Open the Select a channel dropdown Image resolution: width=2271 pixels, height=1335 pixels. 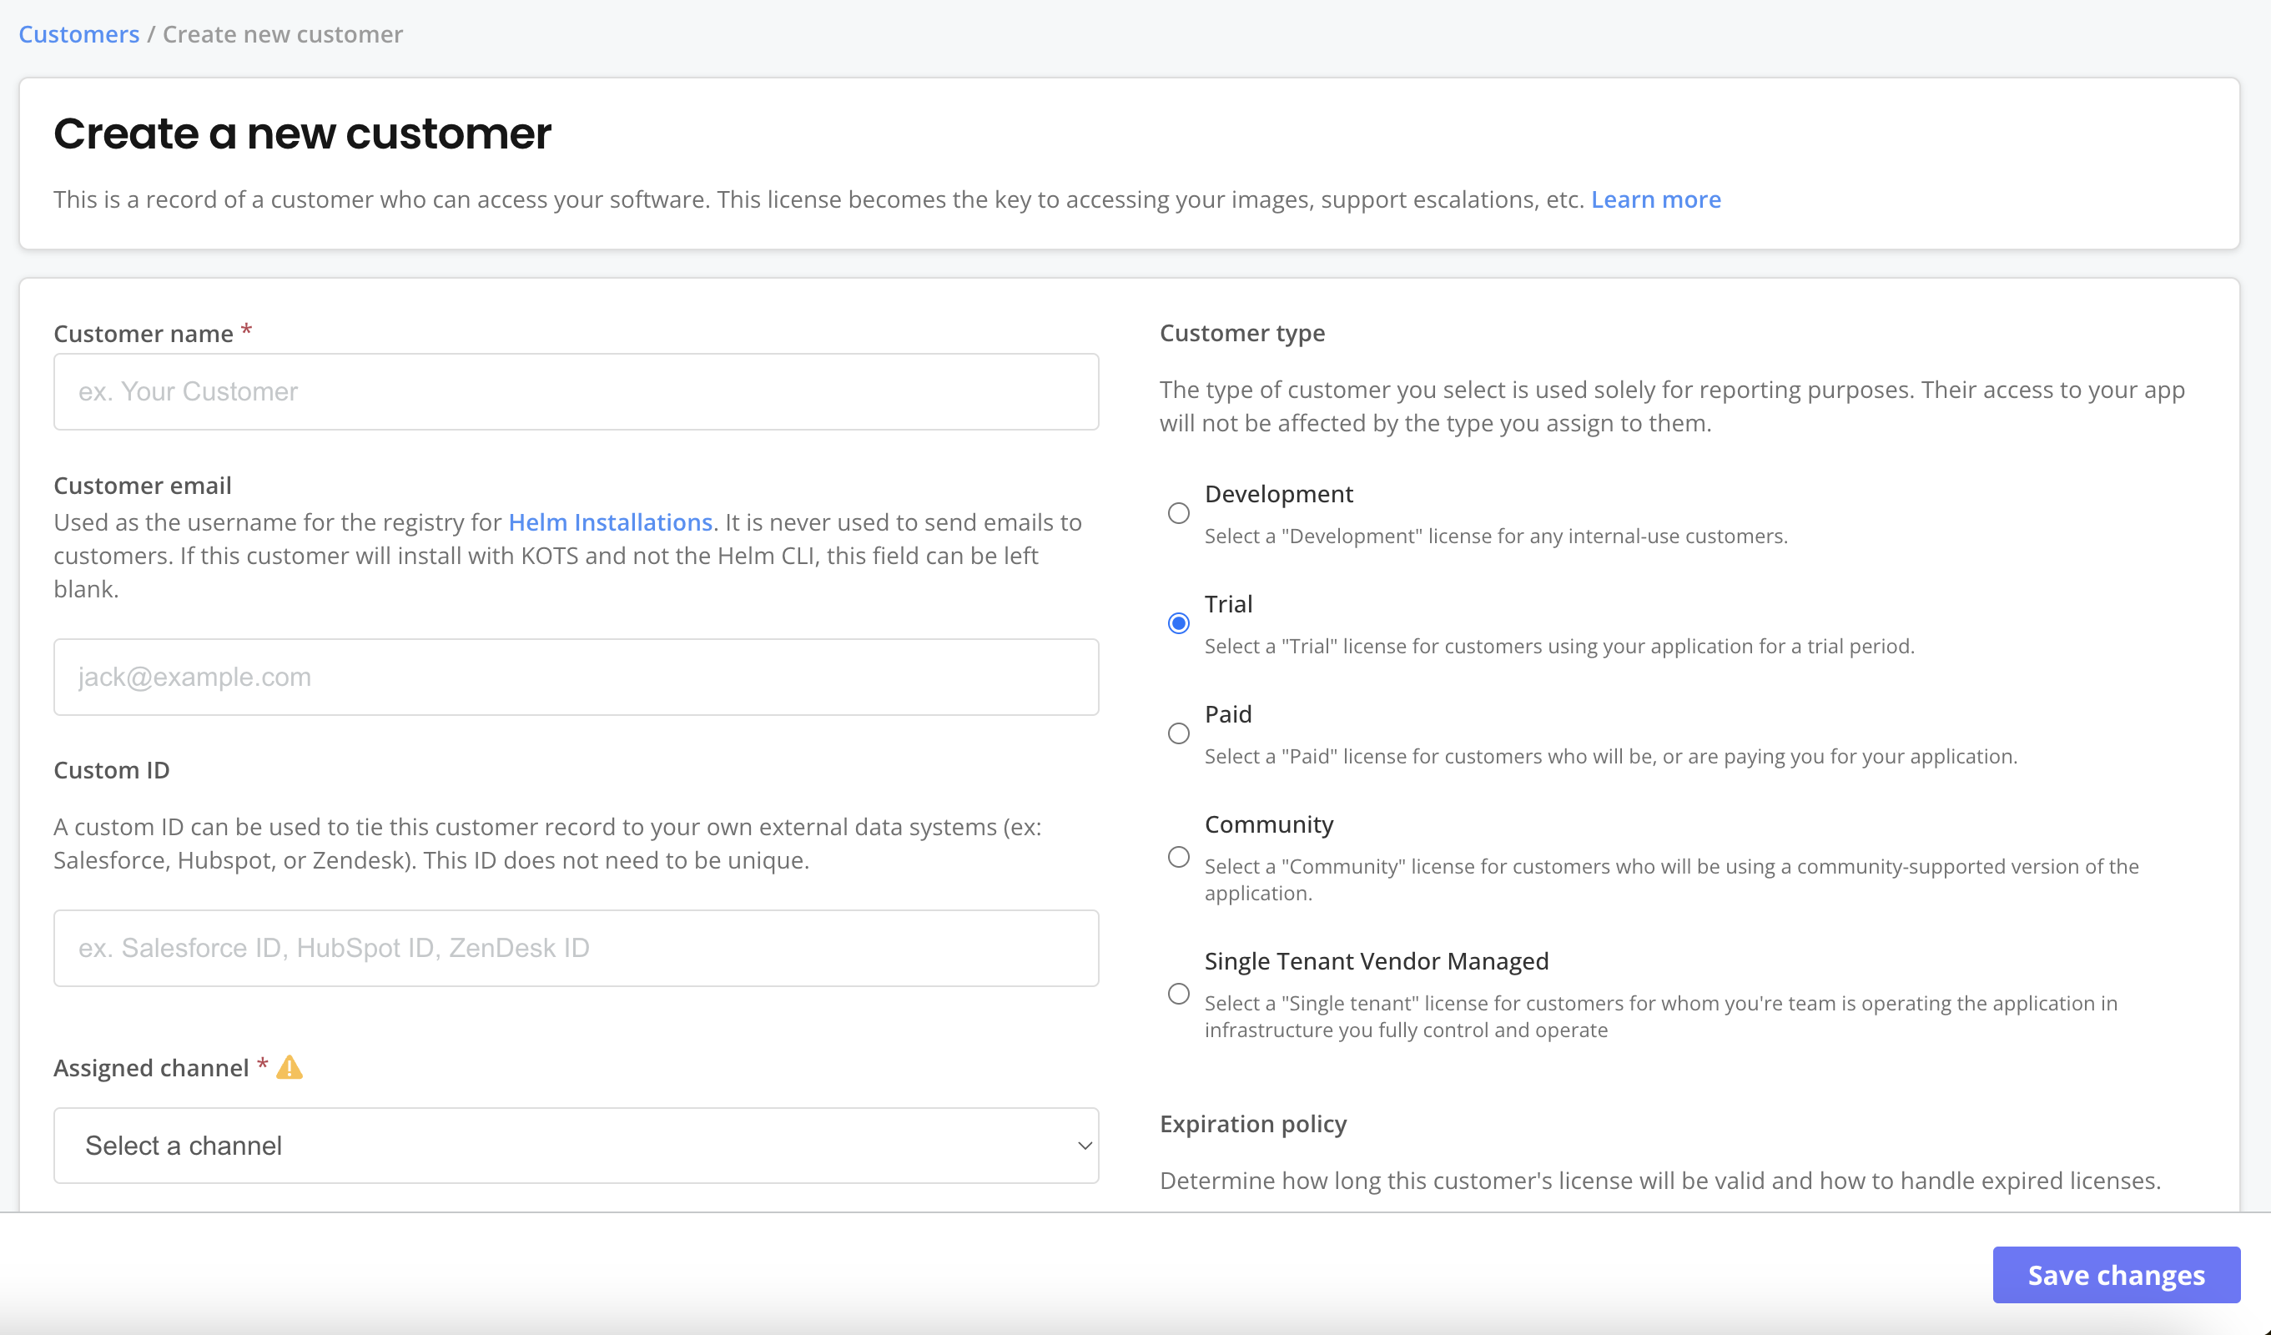(x=576, y=1145)
